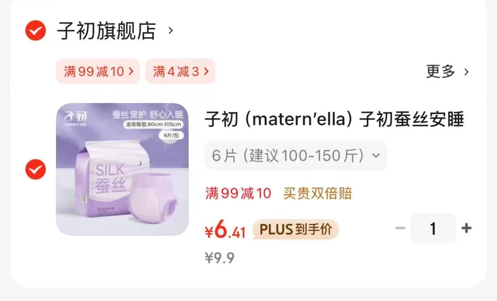Viewport: 497px width, 301px height.
Task: Deselect the silk sleep pants item checkbox
Action: (x=36, y=169)
